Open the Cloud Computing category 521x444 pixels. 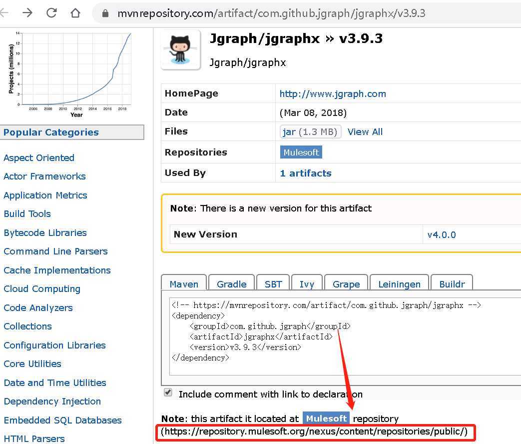click(x=42, y=289)
